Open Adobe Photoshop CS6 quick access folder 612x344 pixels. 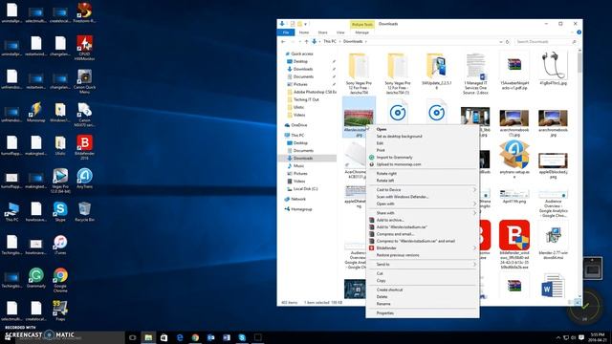pyautogui.click(x=315, y=92)
